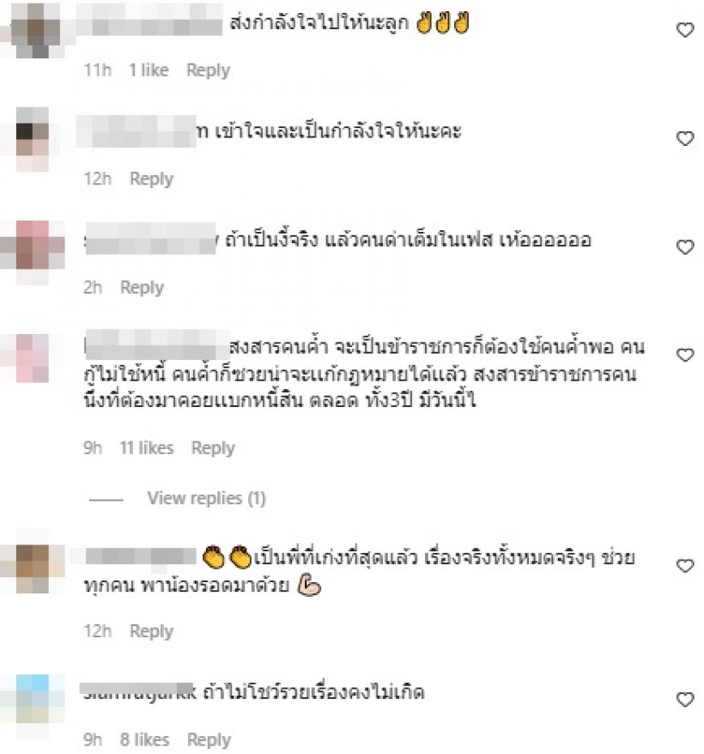704x754 pixels.
Task: Open the 1 like count list
Action: pos(149,70)
